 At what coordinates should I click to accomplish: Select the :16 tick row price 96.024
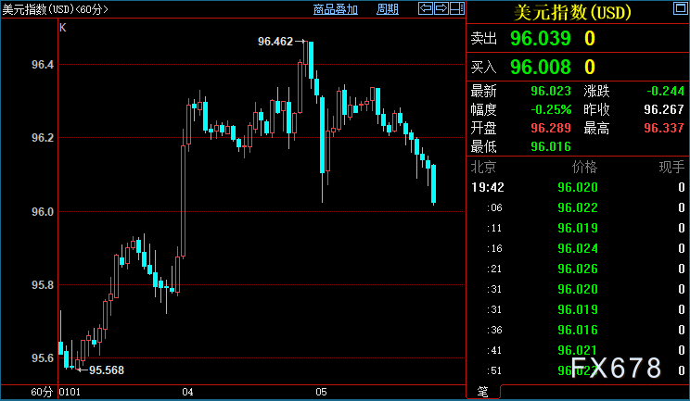click(578, 248)
